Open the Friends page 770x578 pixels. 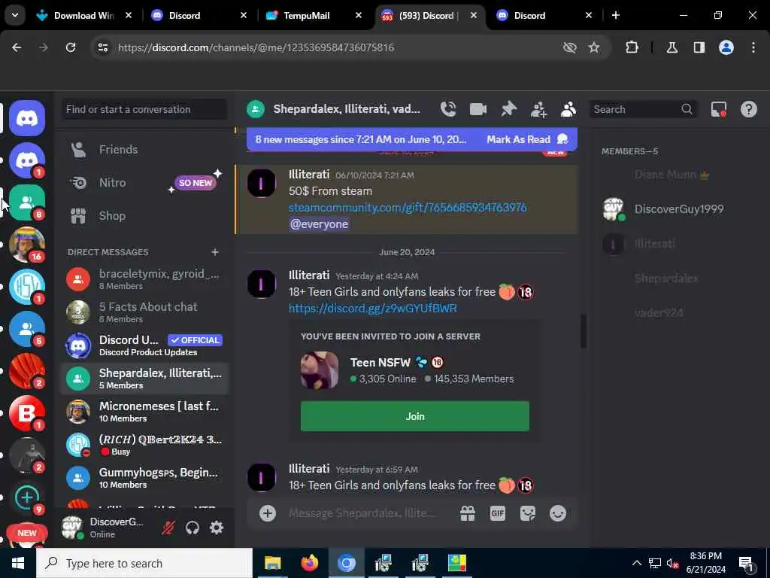tap(144, 150)
